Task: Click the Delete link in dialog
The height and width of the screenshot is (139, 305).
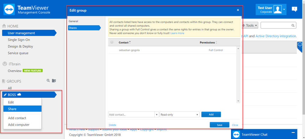Action: pyautogui.click(x=112, y=125)
